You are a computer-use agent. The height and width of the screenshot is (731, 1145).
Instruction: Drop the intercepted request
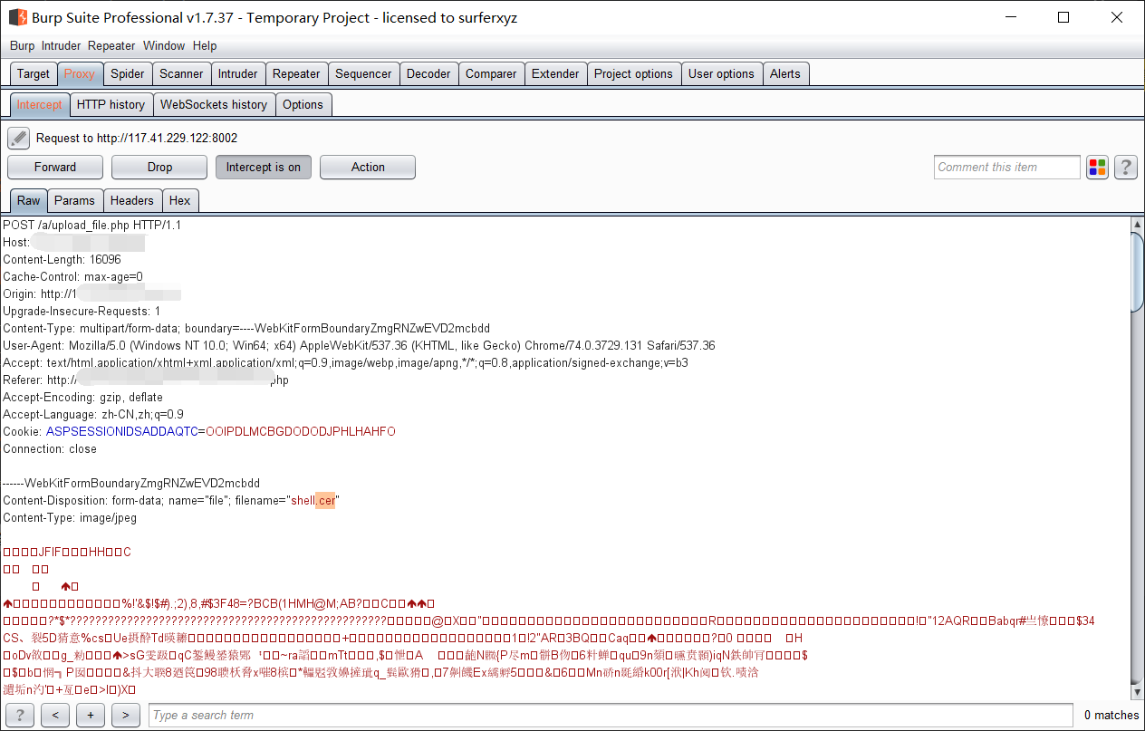(159, 167)
